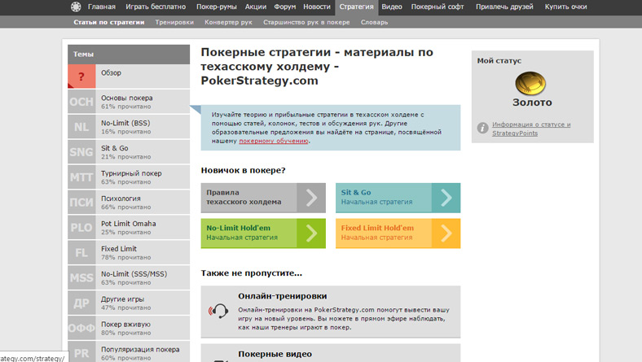Select the MTT tournament poker icon
The width and height of the screenshot is (642, 362).
(x=81, y=177)
